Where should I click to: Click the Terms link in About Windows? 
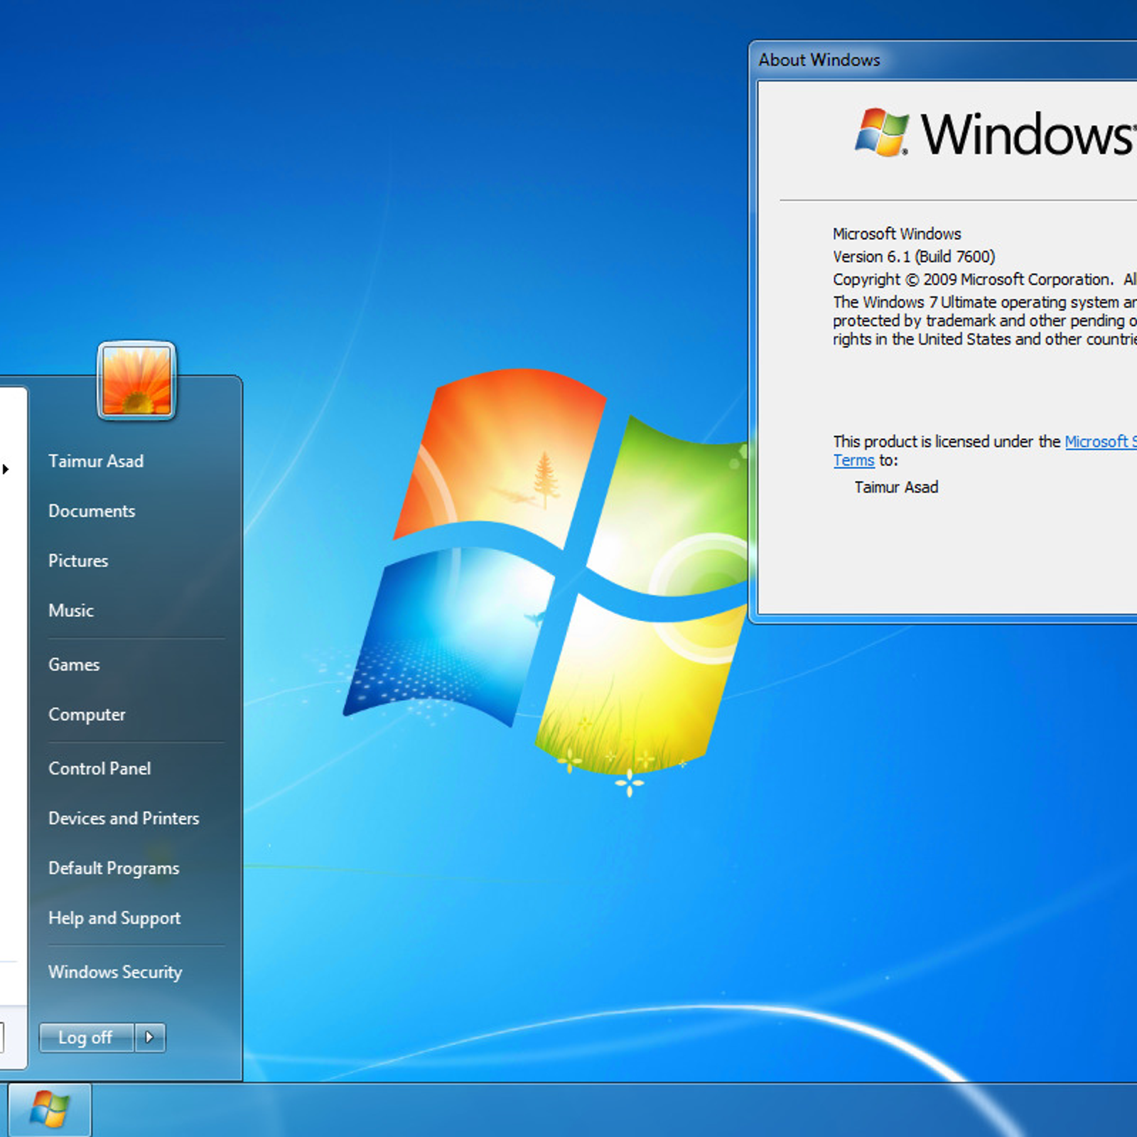tap(853, 460)
